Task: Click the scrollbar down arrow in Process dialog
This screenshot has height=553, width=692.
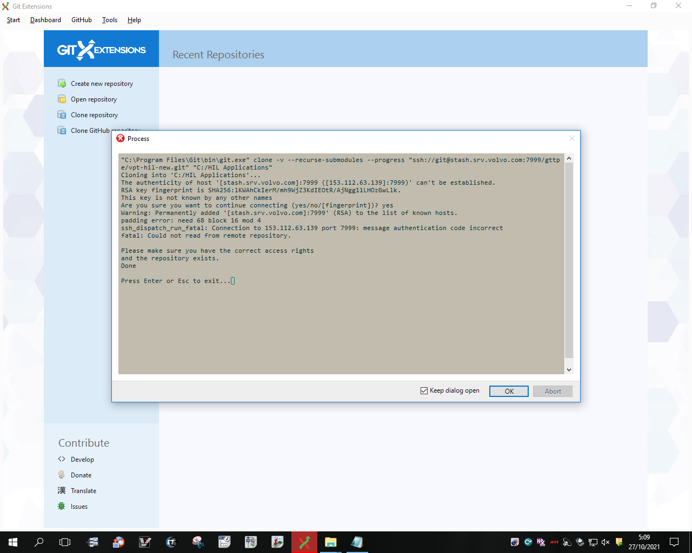Action: pos(569,369)
